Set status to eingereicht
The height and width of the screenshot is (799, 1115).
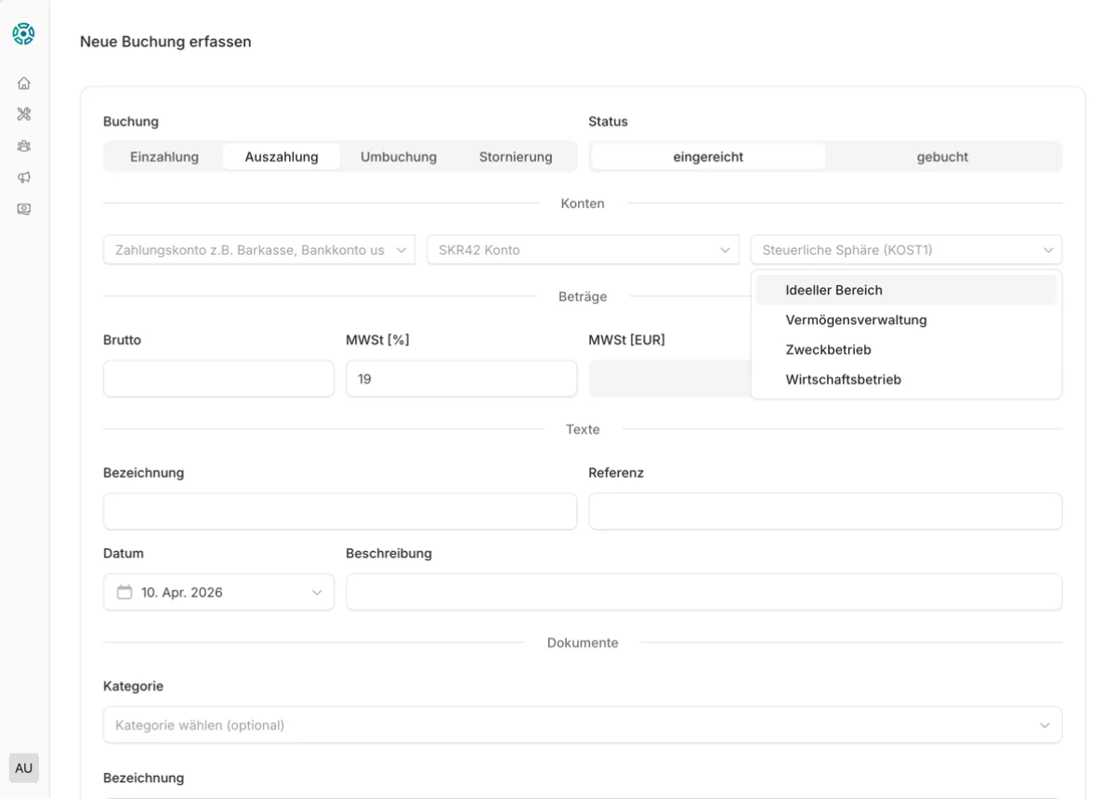coord(708,157)
